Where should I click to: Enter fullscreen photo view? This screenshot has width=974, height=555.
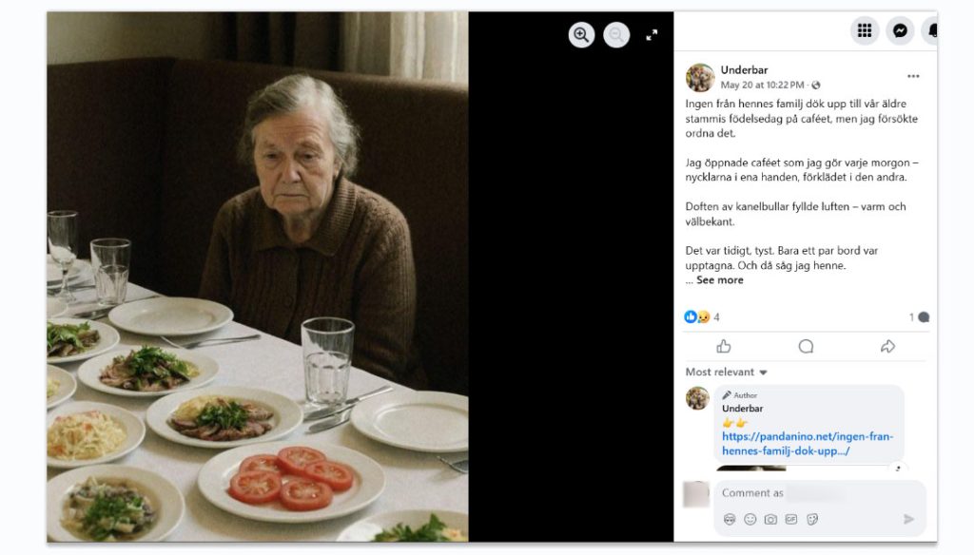(x=652, y=35)
